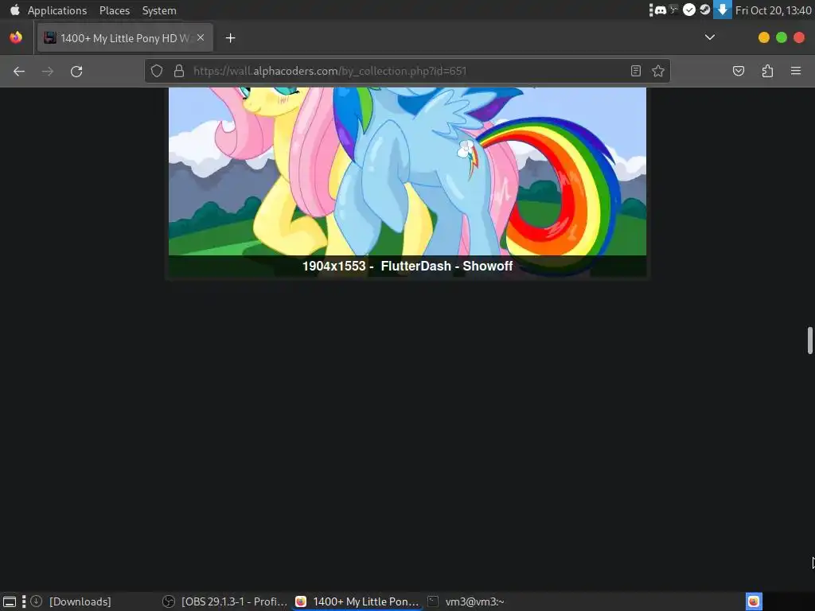Click the green maximize window button
Image resolution: width=815 pixels, height=611 pixels.
click(x=782, y=37)
